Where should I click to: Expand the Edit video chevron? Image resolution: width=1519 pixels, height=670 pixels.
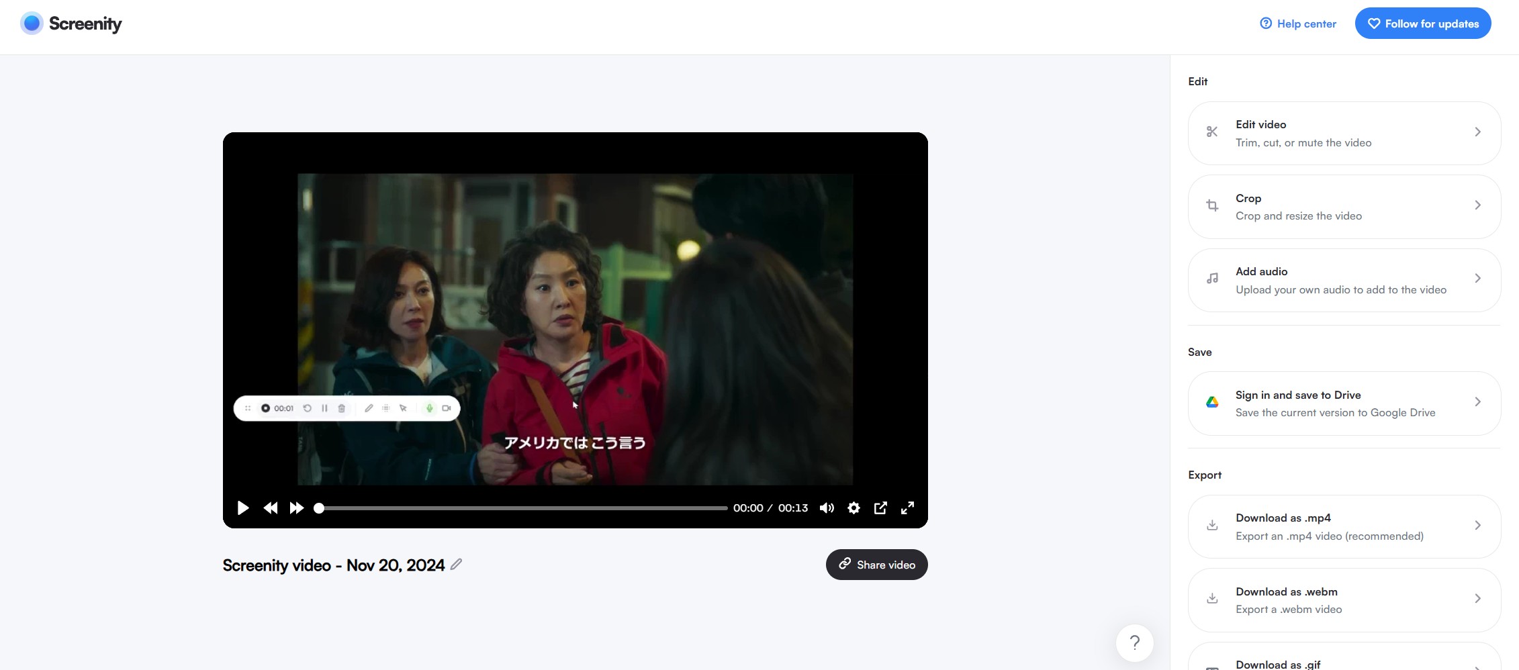1477,132
